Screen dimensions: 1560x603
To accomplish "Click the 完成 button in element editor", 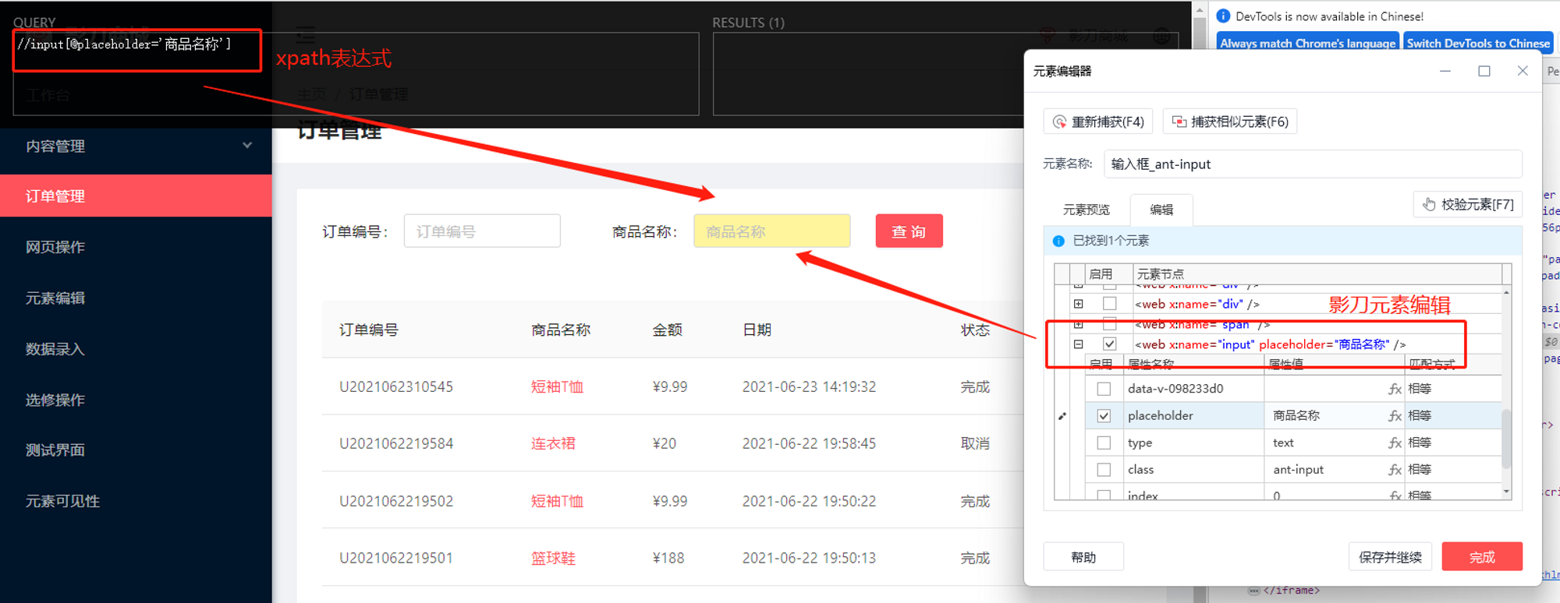I will point(1482,557).
